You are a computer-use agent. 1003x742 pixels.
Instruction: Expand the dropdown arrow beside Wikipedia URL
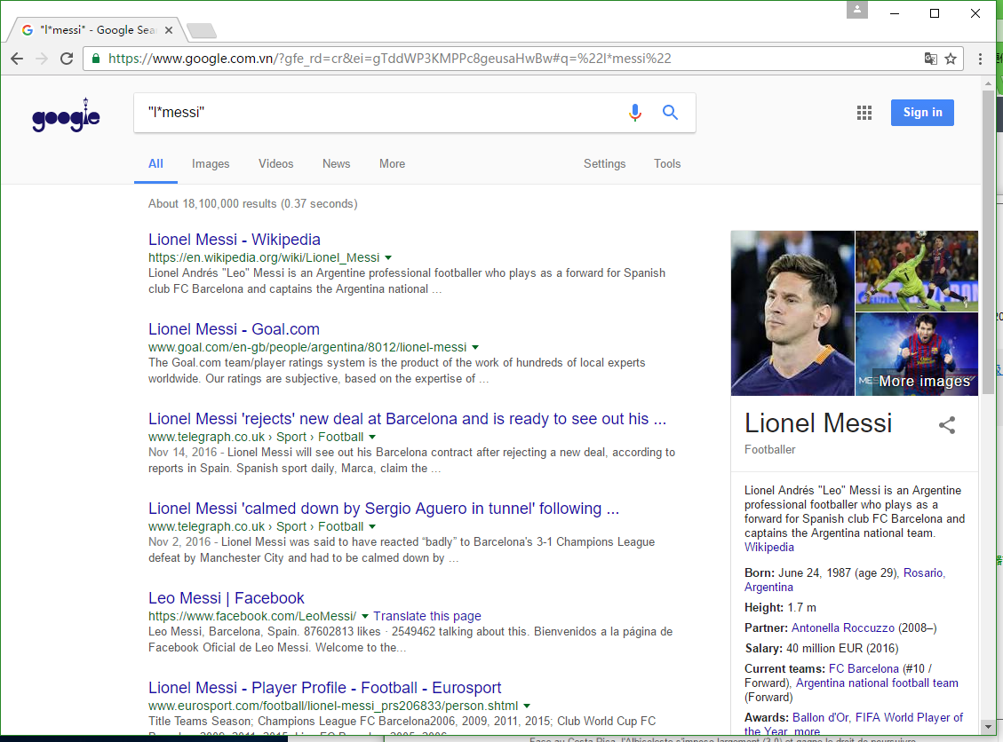(387, 258)
